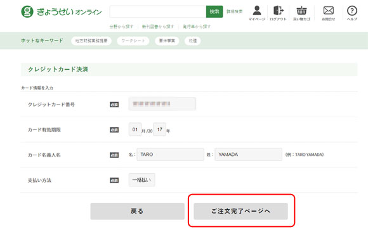Click the 戻る back button

pos(137,211)
